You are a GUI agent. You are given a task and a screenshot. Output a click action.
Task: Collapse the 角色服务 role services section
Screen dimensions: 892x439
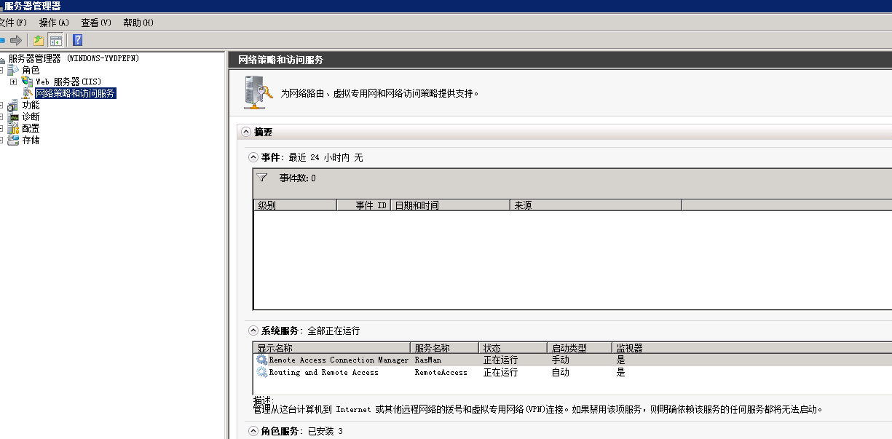click(253, 431)
